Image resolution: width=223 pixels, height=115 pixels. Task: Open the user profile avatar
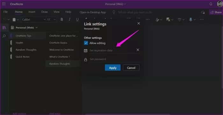pos(220,4)
